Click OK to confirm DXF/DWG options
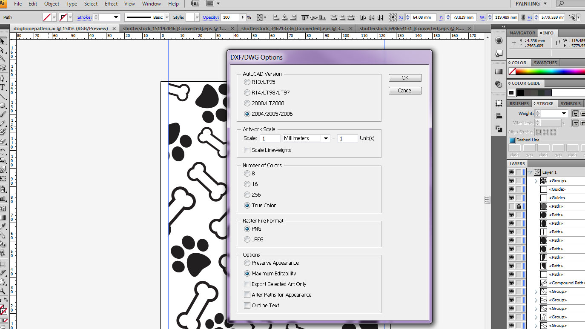The height and width of the screenshot is (329, 585). [x=405, y=77]
